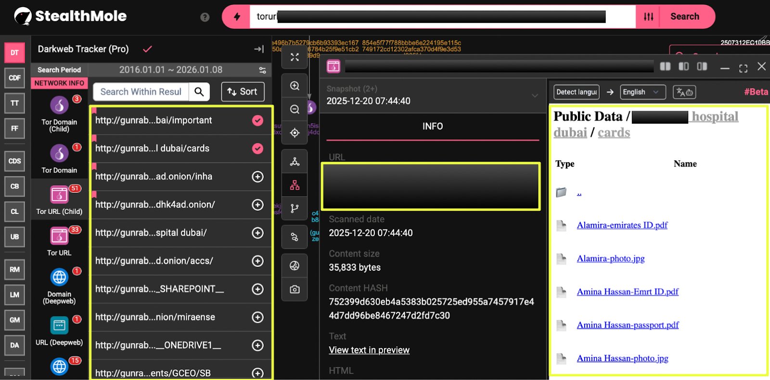The image size is (770, 380).
Task: Open the search filter sliders icon
Action: tap(648, 17)
